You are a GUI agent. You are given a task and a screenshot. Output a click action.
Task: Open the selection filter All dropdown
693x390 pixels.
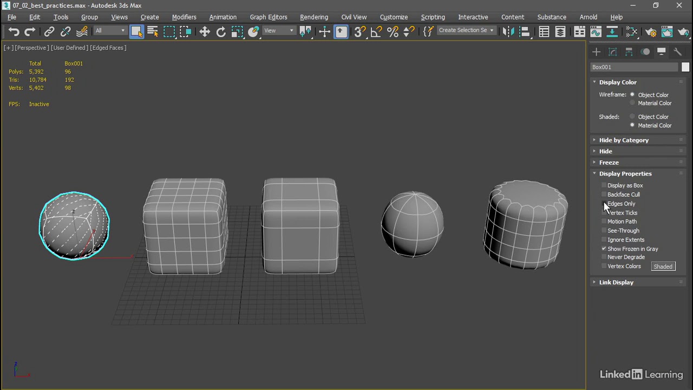[110, 31]
